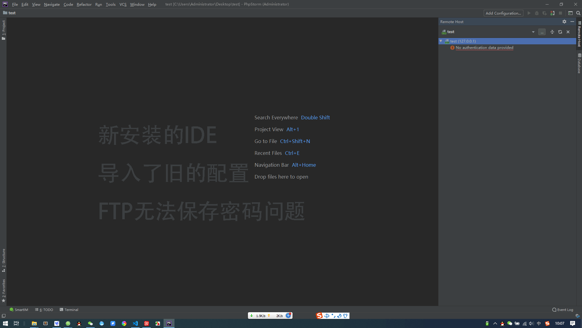Screen dimensions: 582x328
Task: Click the browse path ellipsis button
Action: click(x=542, y=32)
